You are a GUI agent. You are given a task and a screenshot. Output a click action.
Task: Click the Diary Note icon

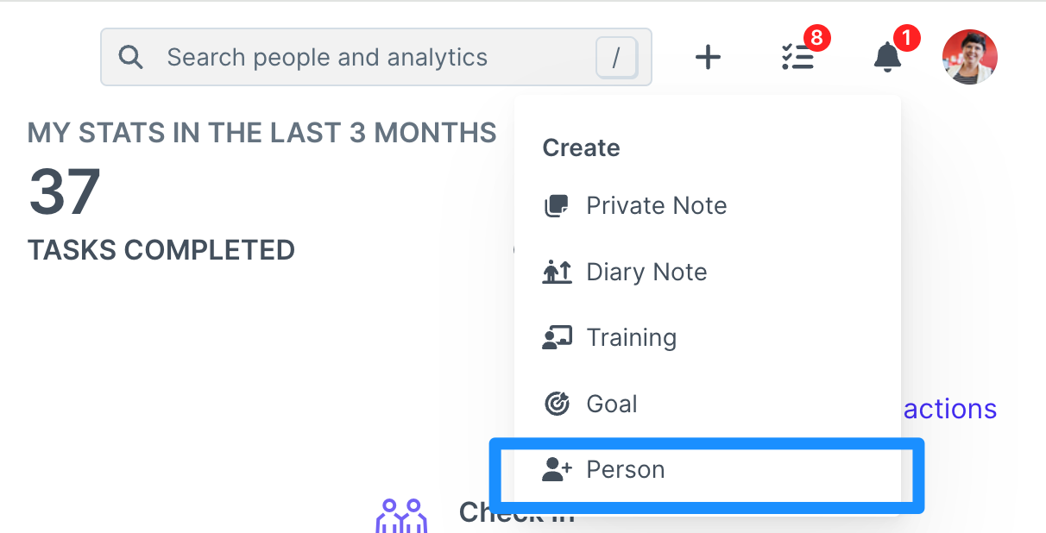(558, 272)
